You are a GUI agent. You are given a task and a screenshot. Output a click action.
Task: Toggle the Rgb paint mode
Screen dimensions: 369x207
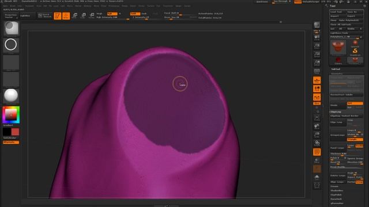pyautogui.click(x=112, y=14)
